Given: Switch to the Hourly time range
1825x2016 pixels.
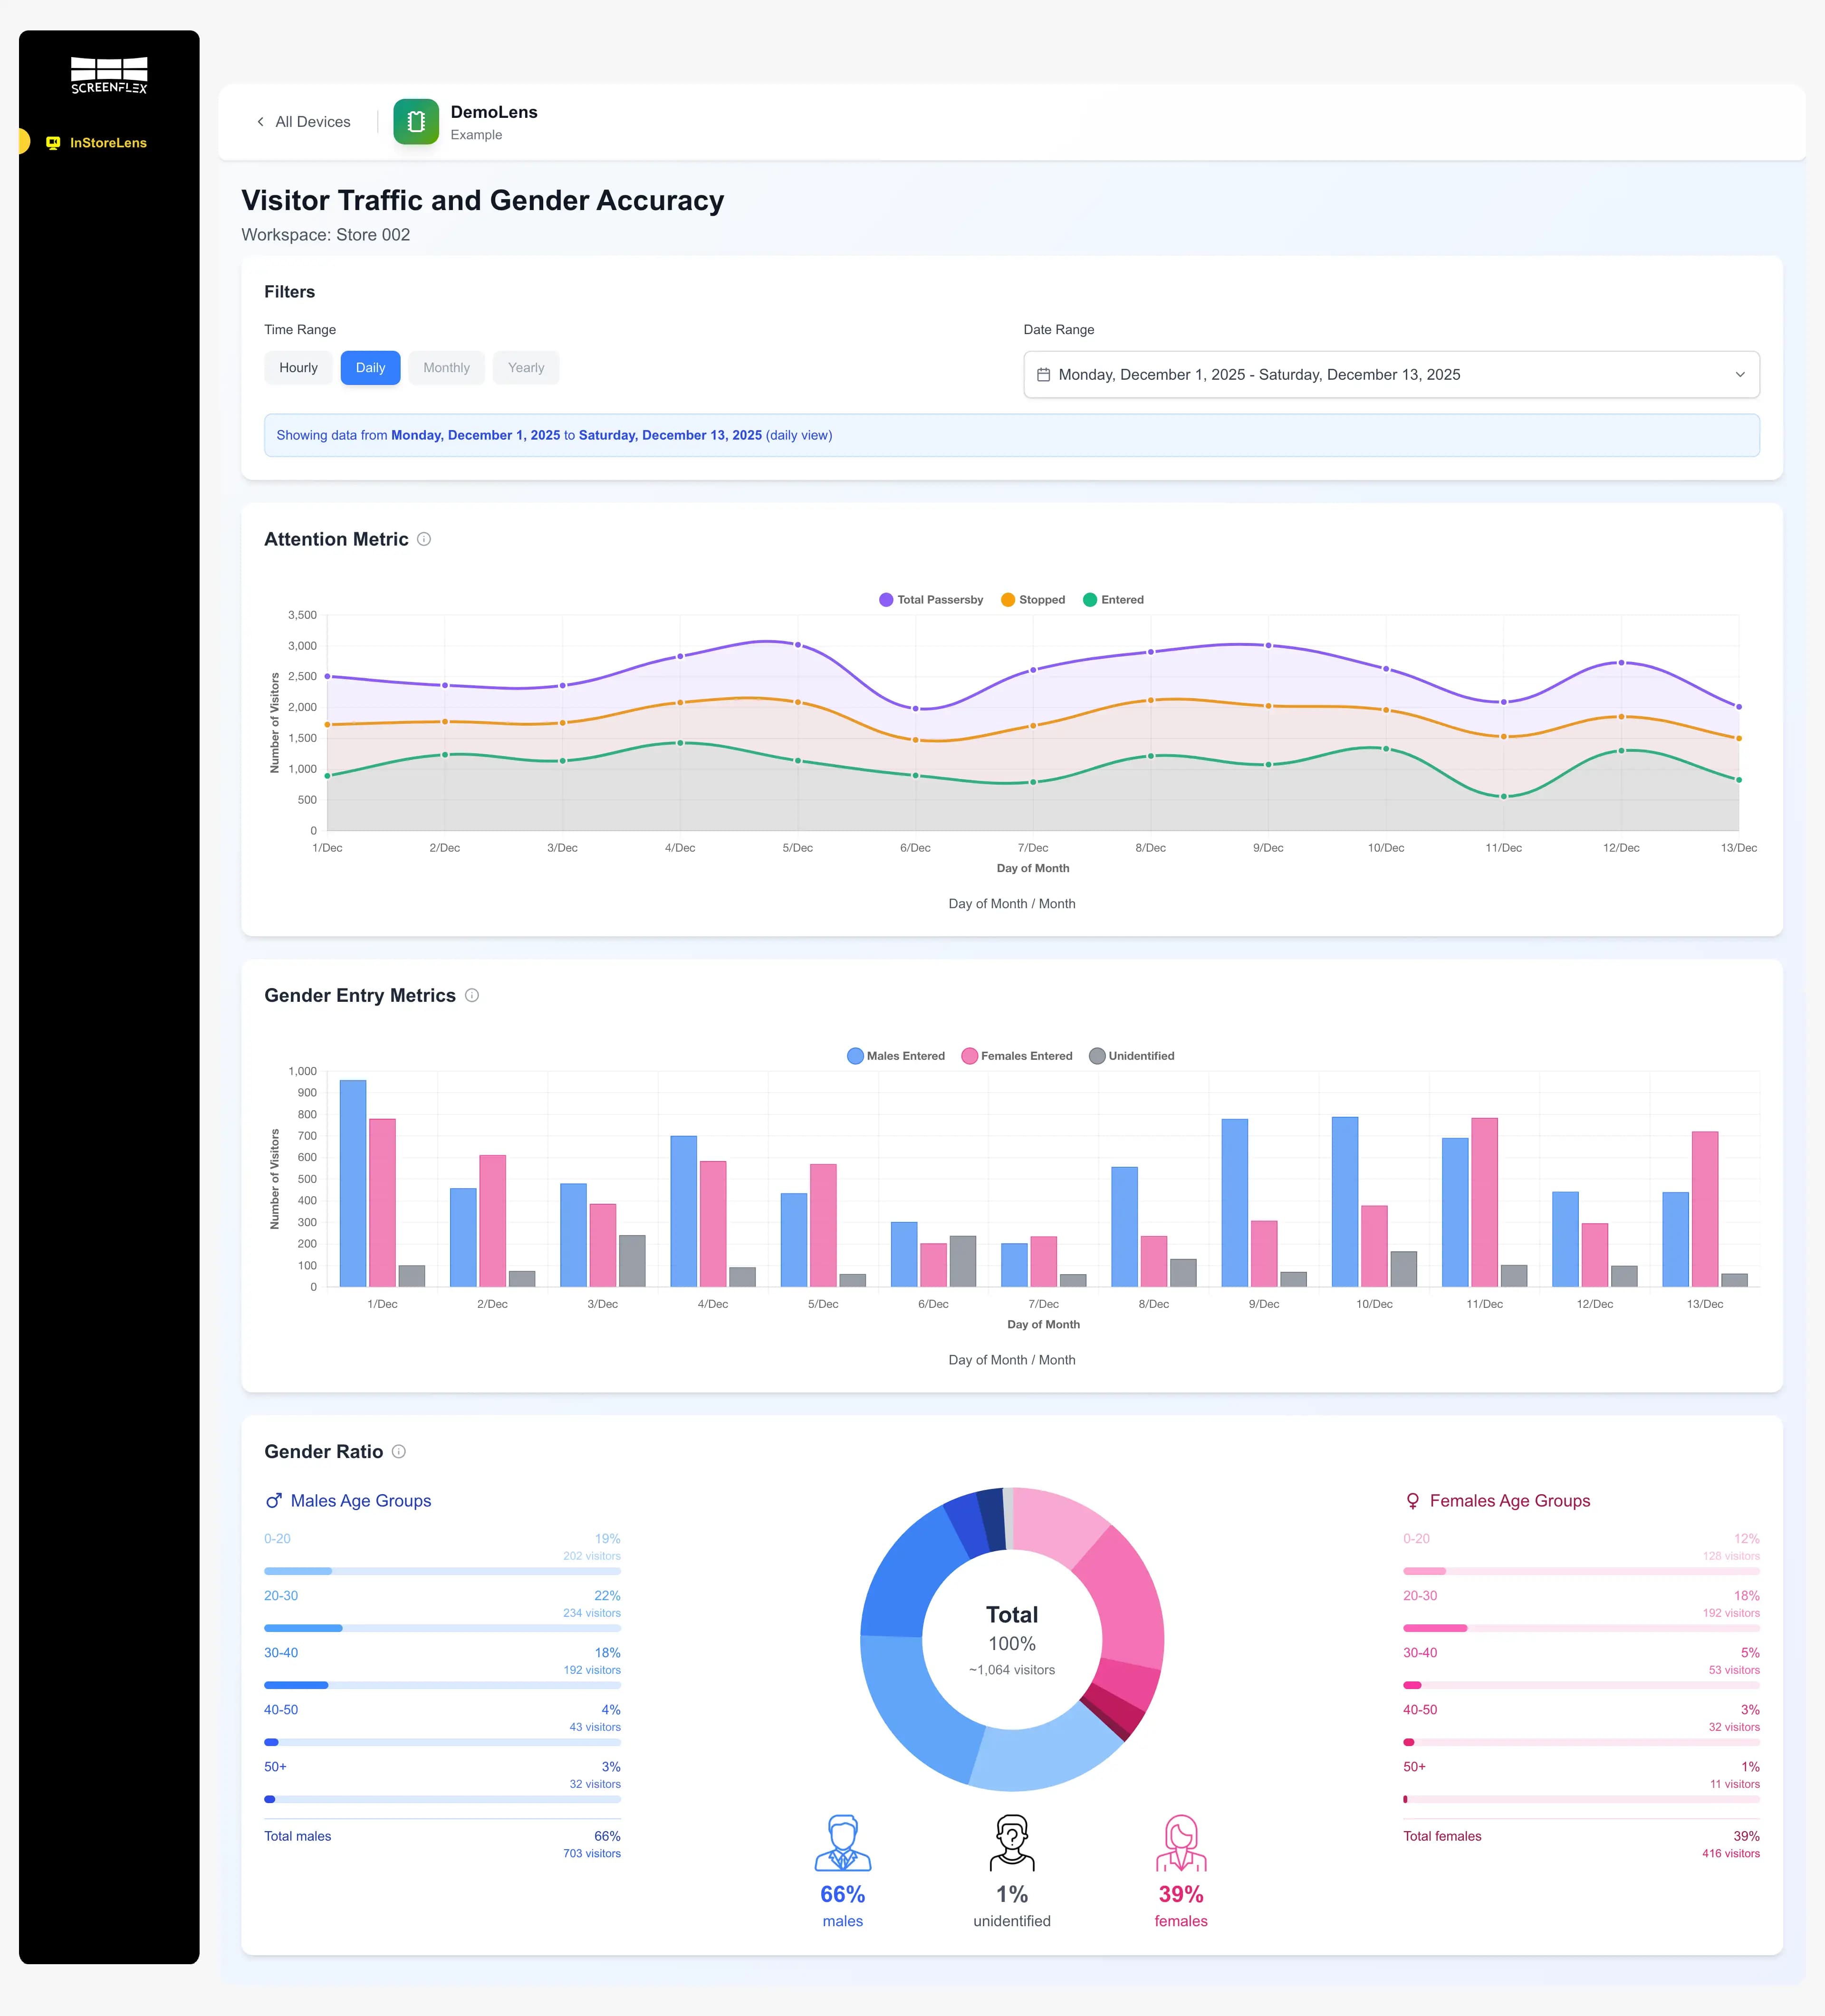Looking at the screenshot, I should 298,367.
